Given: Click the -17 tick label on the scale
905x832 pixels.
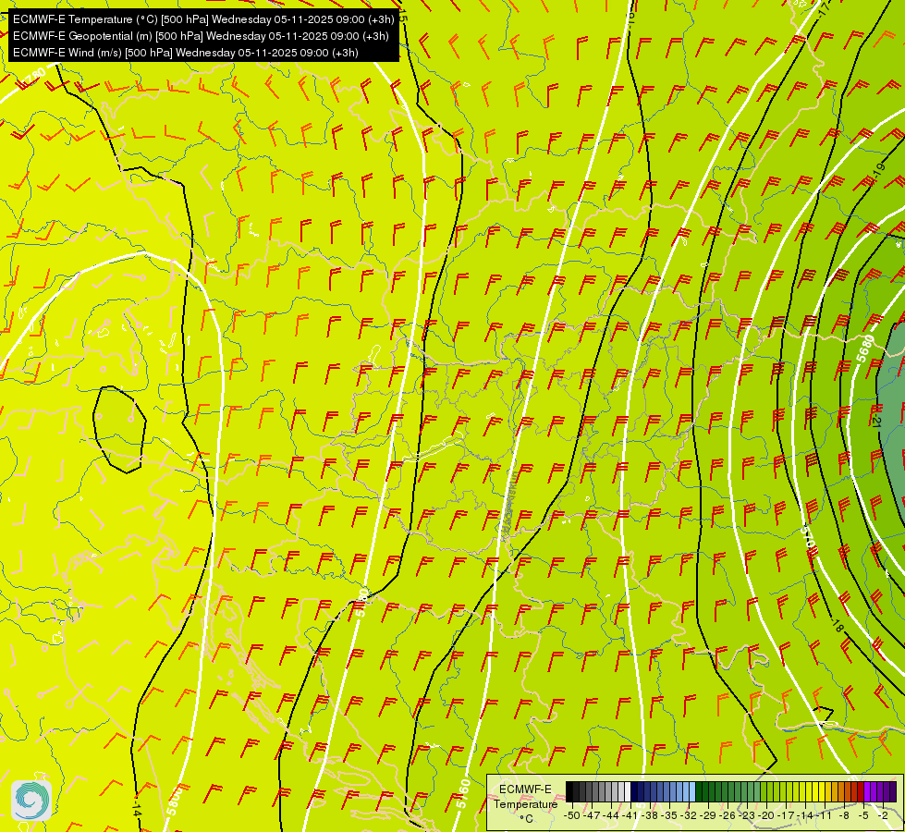Looking at the screenshot, I should pyautogui.click(x=786, y=815).
